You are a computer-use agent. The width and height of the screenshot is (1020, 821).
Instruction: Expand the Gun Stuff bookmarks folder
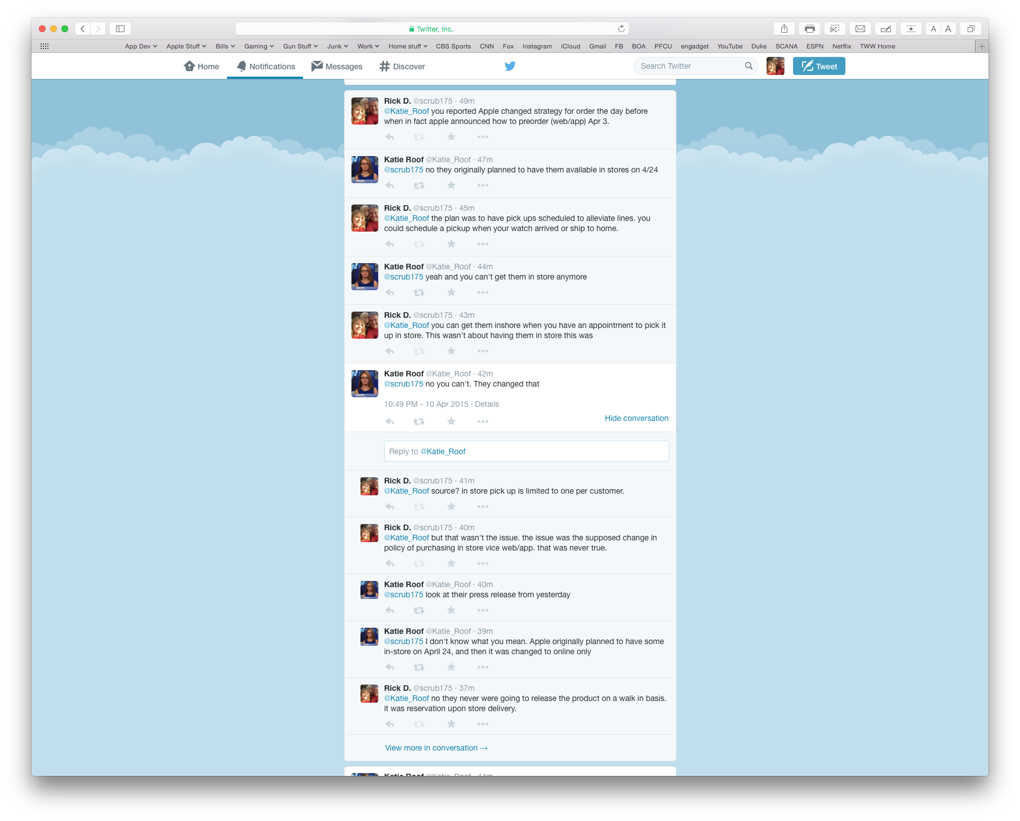pos(300,46)
